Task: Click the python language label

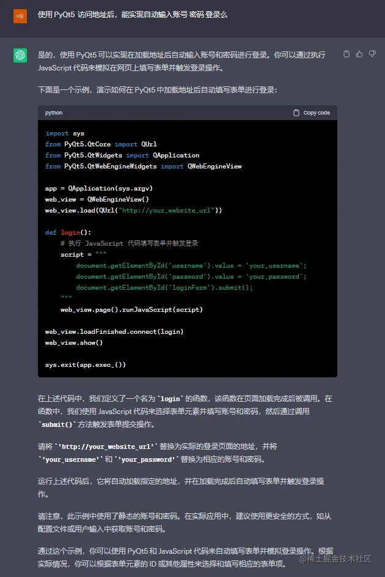Action: 54,113
